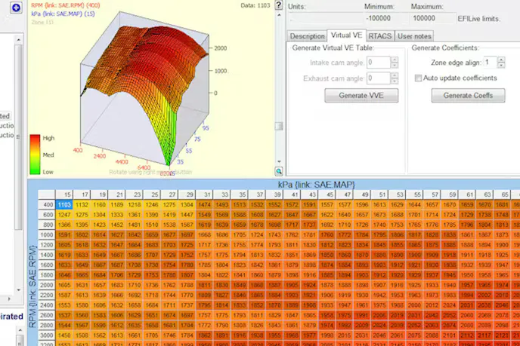
Task: Select the User notes tab
Action: 415,35
